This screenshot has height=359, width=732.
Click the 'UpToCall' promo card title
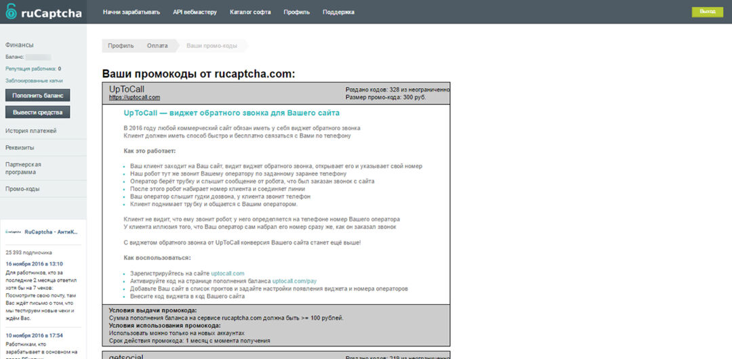coord(127,89)
